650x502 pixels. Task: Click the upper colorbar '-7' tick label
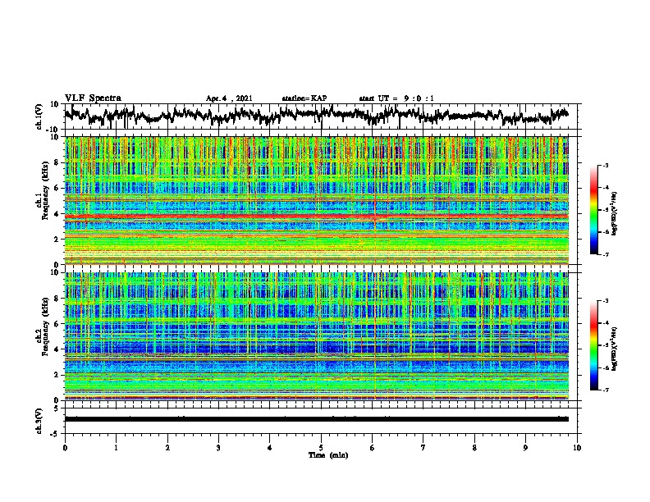(x=606, y=254)
